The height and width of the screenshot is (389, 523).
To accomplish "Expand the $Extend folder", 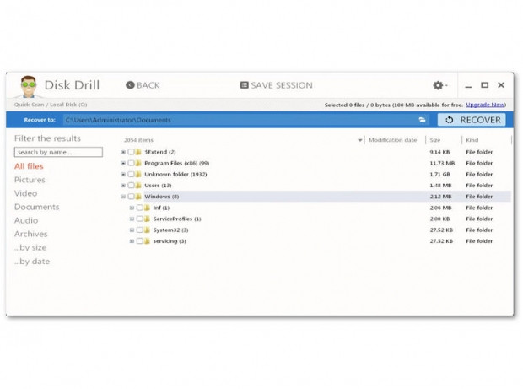I will 123,152.
